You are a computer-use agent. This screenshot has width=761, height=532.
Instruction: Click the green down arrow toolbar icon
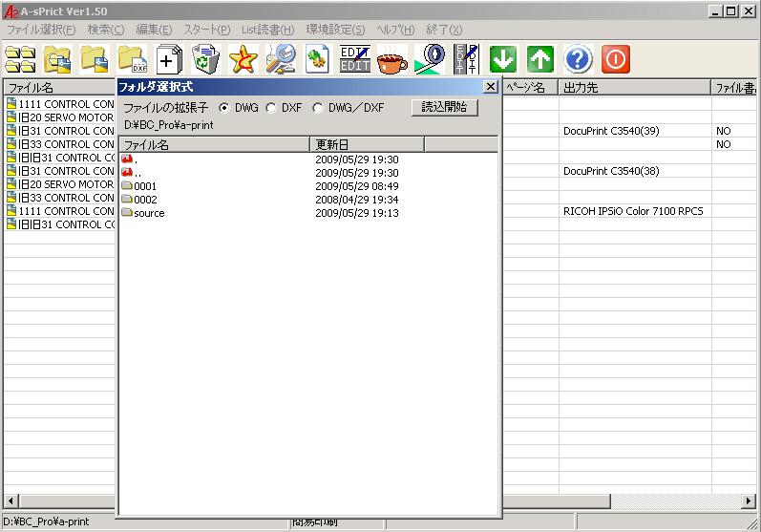503,59
